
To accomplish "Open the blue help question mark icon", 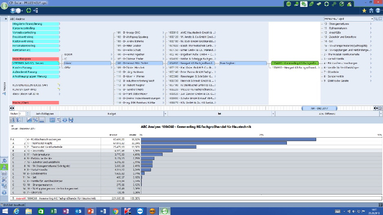I will click(378, 11).
